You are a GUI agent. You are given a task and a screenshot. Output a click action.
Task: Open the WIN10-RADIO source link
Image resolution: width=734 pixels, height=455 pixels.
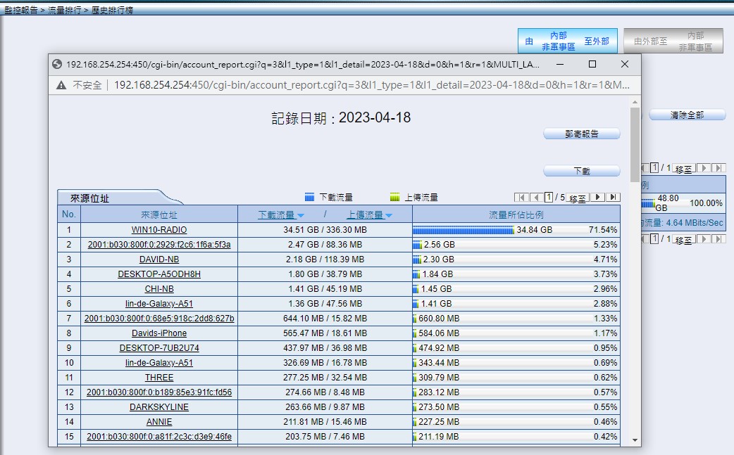click(x=159, y=230)
